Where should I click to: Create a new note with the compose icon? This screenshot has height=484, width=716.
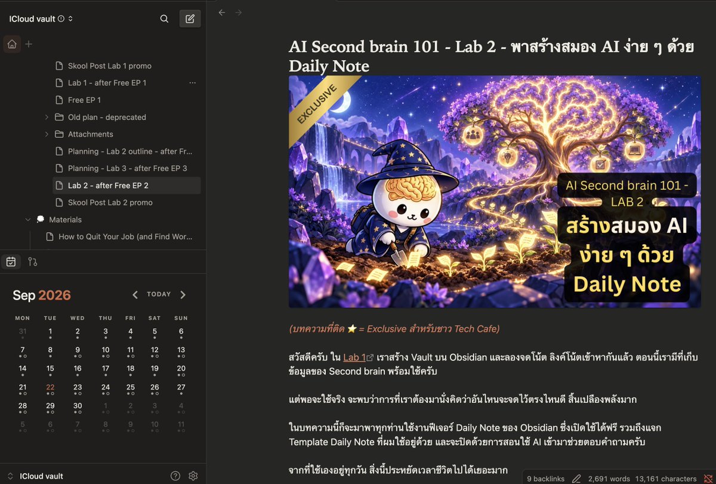[190, 19]
